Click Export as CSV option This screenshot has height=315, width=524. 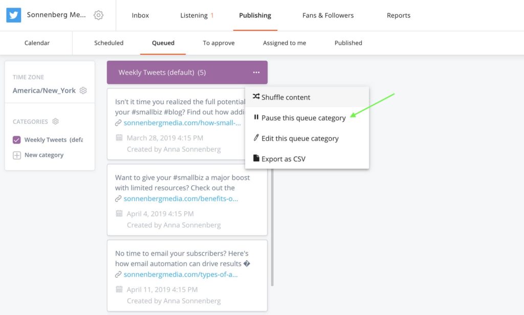click(283, 159)
